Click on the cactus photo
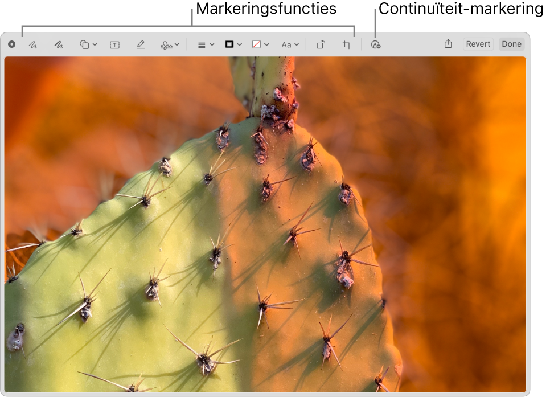Image resolution: width=550 pixels, height=397 pixels. [265, 224]
